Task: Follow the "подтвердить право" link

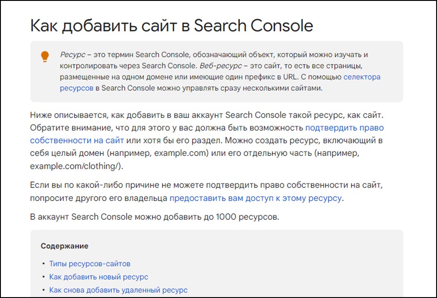Action: [x=345, y=128]
